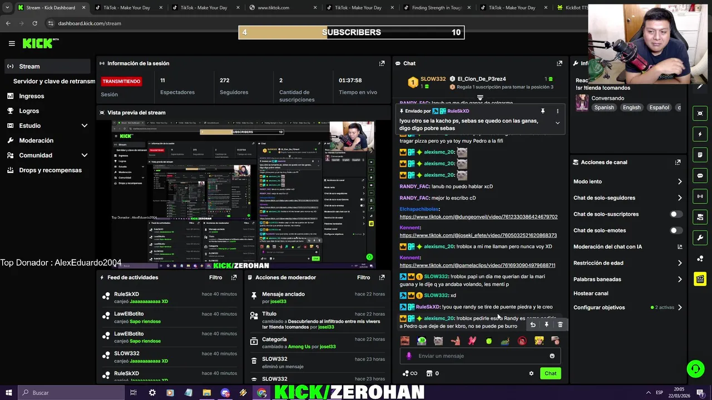Expand the Estudio sidebar section
712x400 pixels.
(85, 126)
